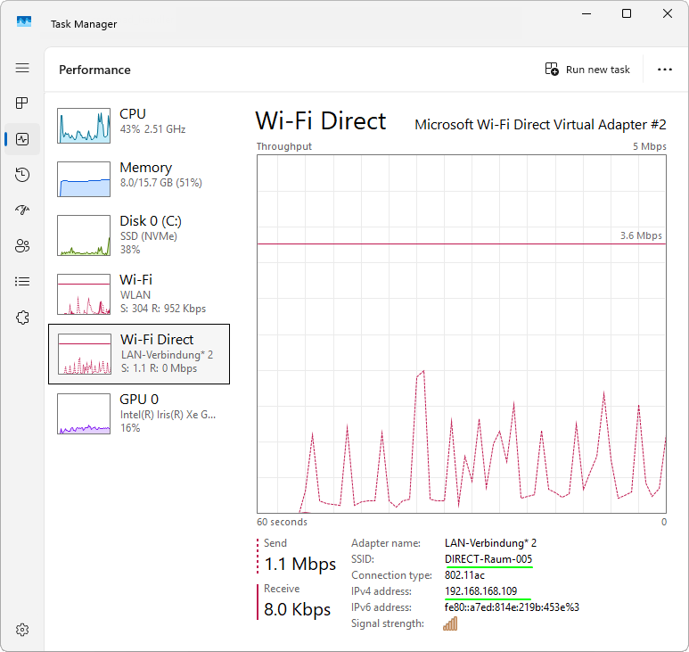
Task: Click the Performance page heading
Action: click(x=94, y=70)
